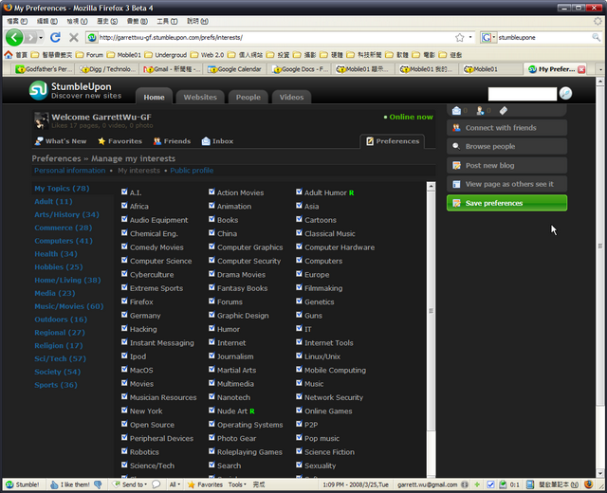Click the interests list scrollbar up arrow
Image resolution: width=607 pixels, height=493 pixels.
[x=431, y=187]
